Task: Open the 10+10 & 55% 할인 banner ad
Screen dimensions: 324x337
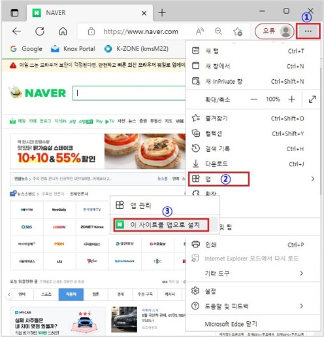Action: pyautogui.click(x=97, y=151)
